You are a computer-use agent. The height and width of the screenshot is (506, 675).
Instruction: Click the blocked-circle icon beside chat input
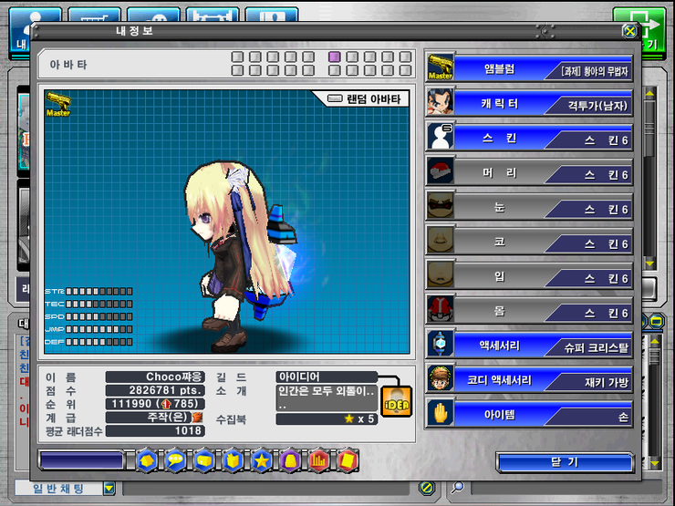(x=427, y=488)
